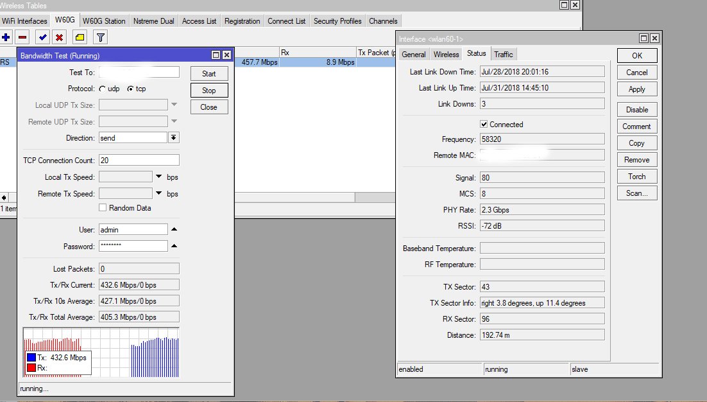Screen dimensions: 707x402
Task: Open the Direction dropdown
Action: [x=174, y=137]
